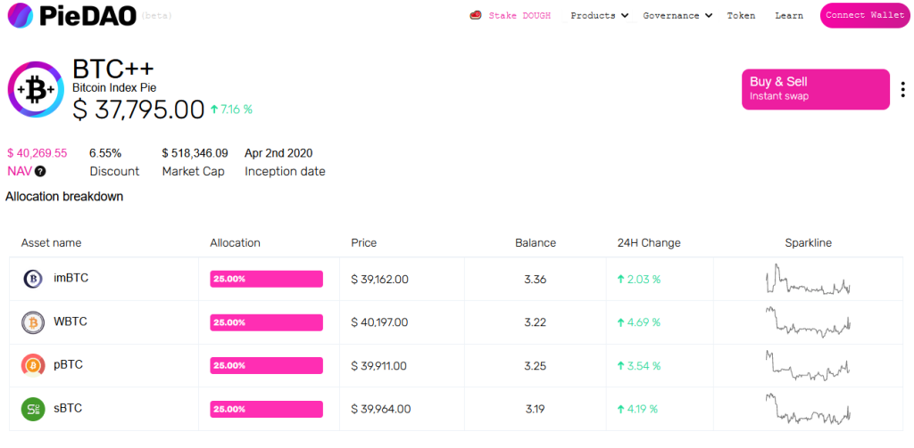914x448 pixels.
Task: Click the pBTC asset name
Action: point(68,365)
